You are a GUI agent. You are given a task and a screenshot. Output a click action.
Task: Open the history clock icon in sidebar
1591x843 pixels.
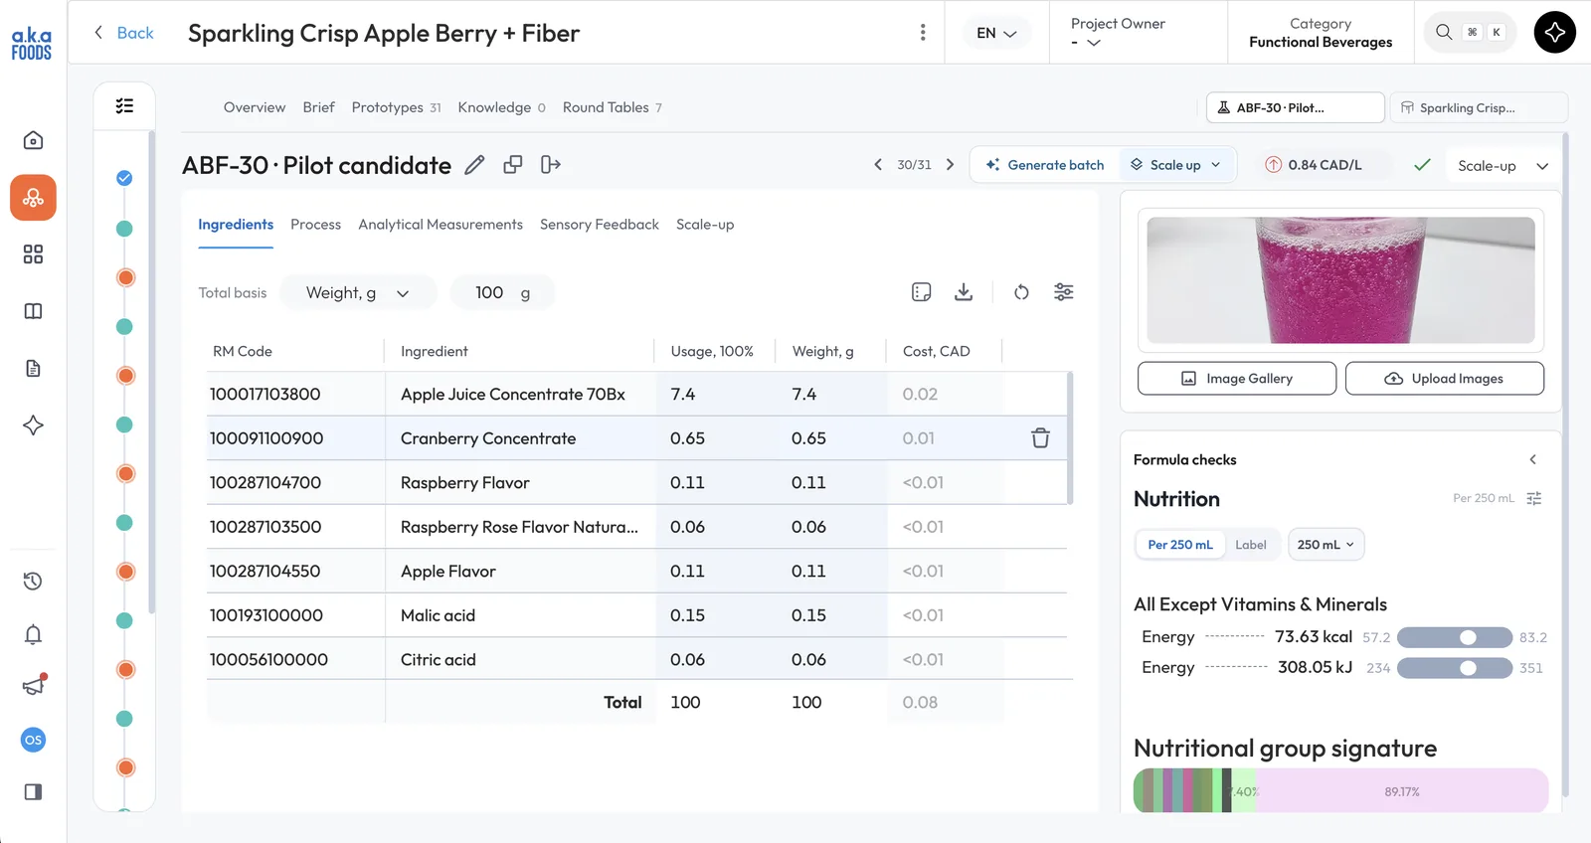tap(33, 582)
